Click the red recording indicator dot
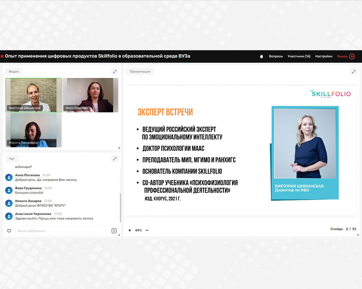The width and height of the screenshot is (362, 289). [x=2, y=56]
